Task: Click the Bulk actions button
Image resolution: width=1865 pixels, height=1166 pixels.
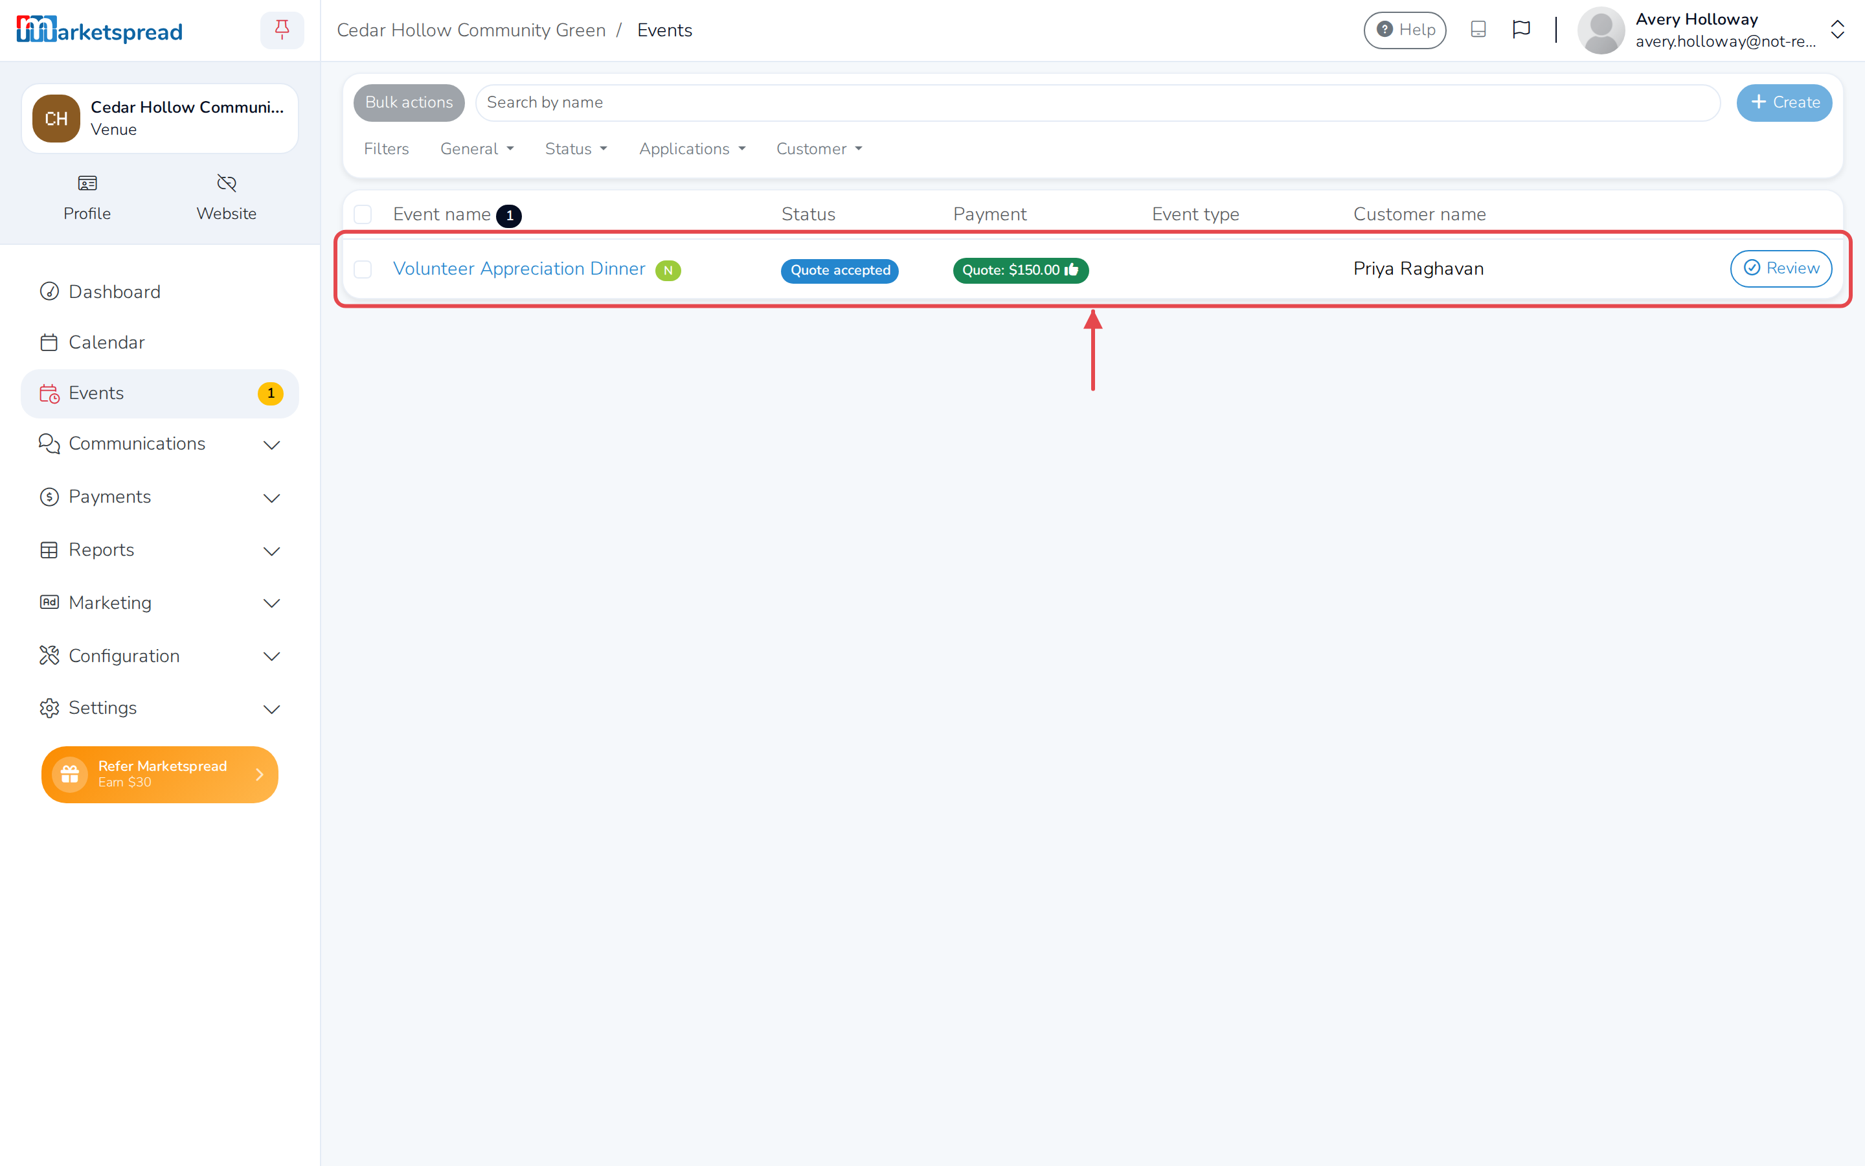Action: pos(409,102)
